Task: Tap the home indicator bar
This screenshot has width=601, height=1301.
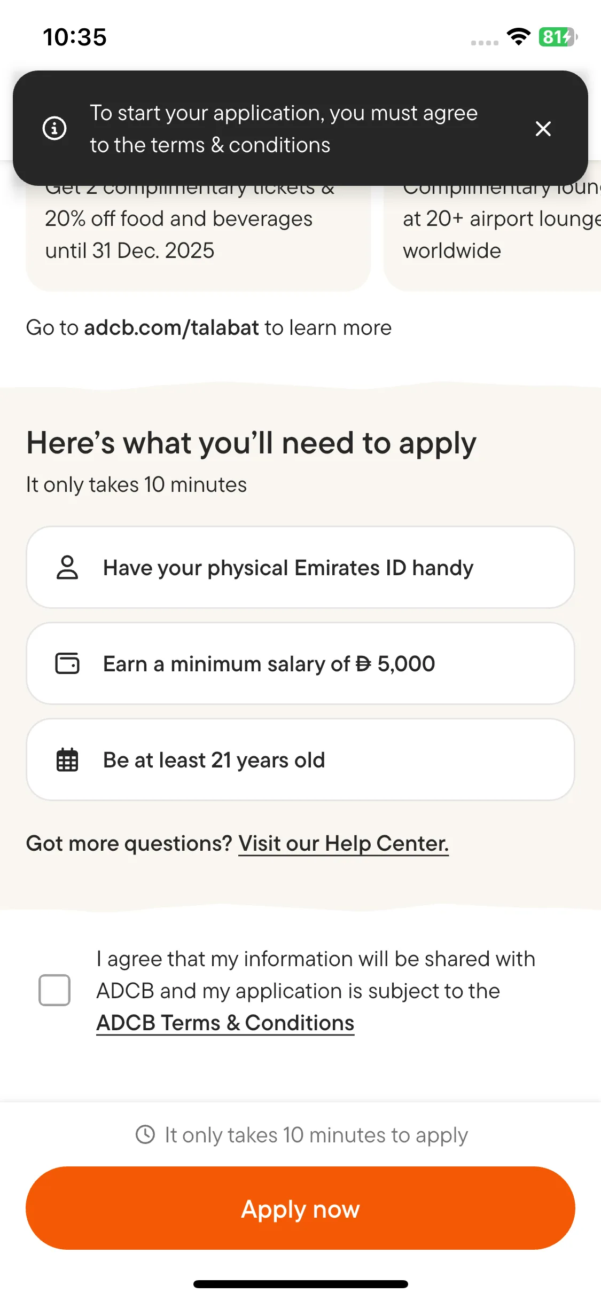Action: click(300, 1284)
